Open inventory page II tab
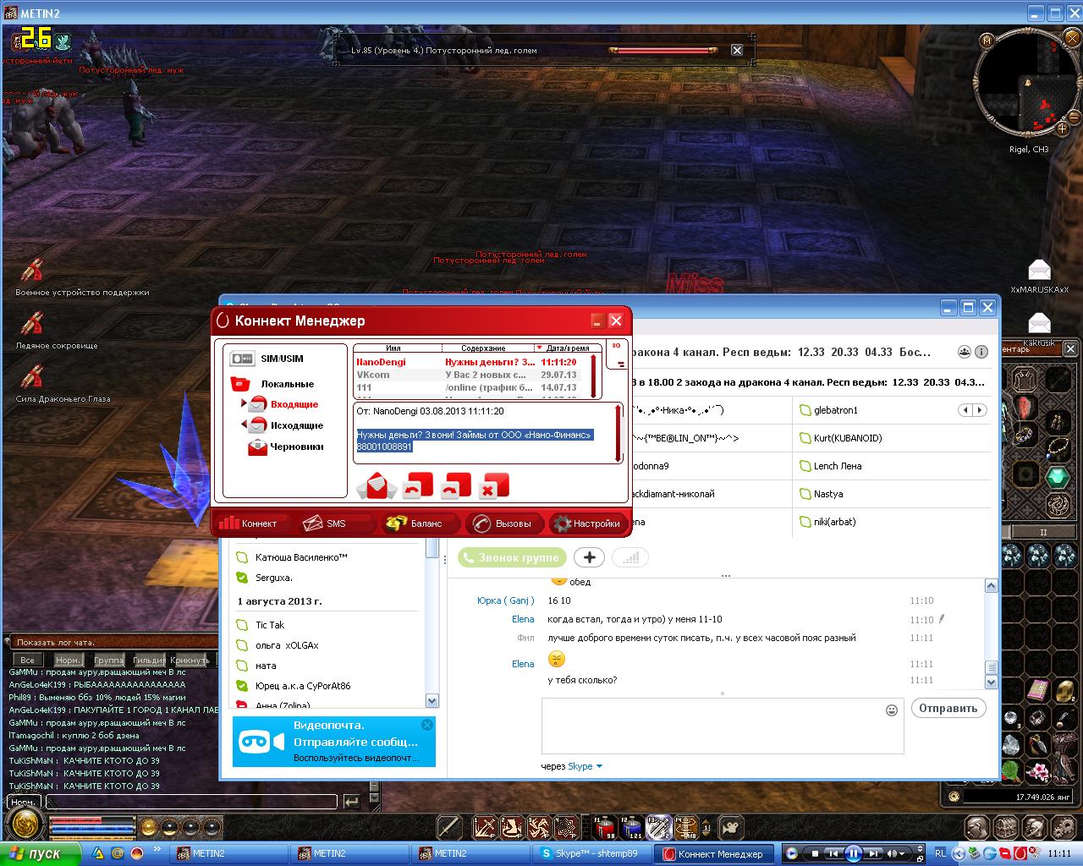The width and height of the screenshot is (1083, 866). (x=1042, y=532)
